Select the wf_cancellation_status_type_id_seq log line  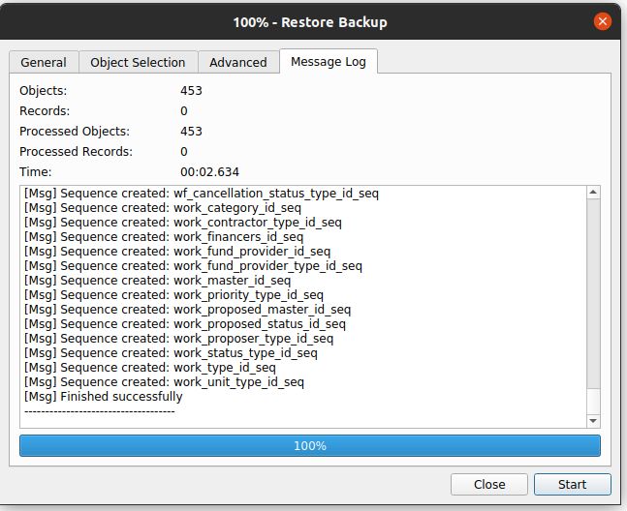(202, 194)
